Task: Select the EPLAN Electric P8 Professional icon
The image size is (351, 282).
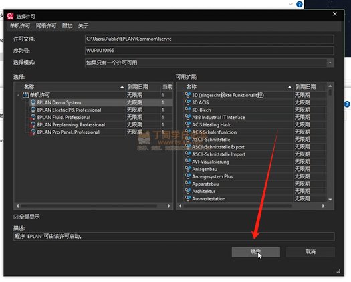Action: (33, 110)
